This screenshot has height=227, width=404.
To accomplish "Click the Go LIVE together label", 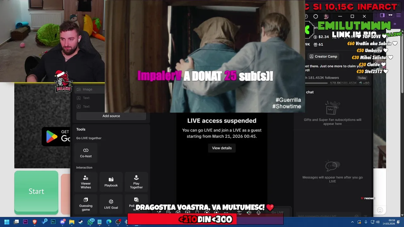I will pos(89,138).
